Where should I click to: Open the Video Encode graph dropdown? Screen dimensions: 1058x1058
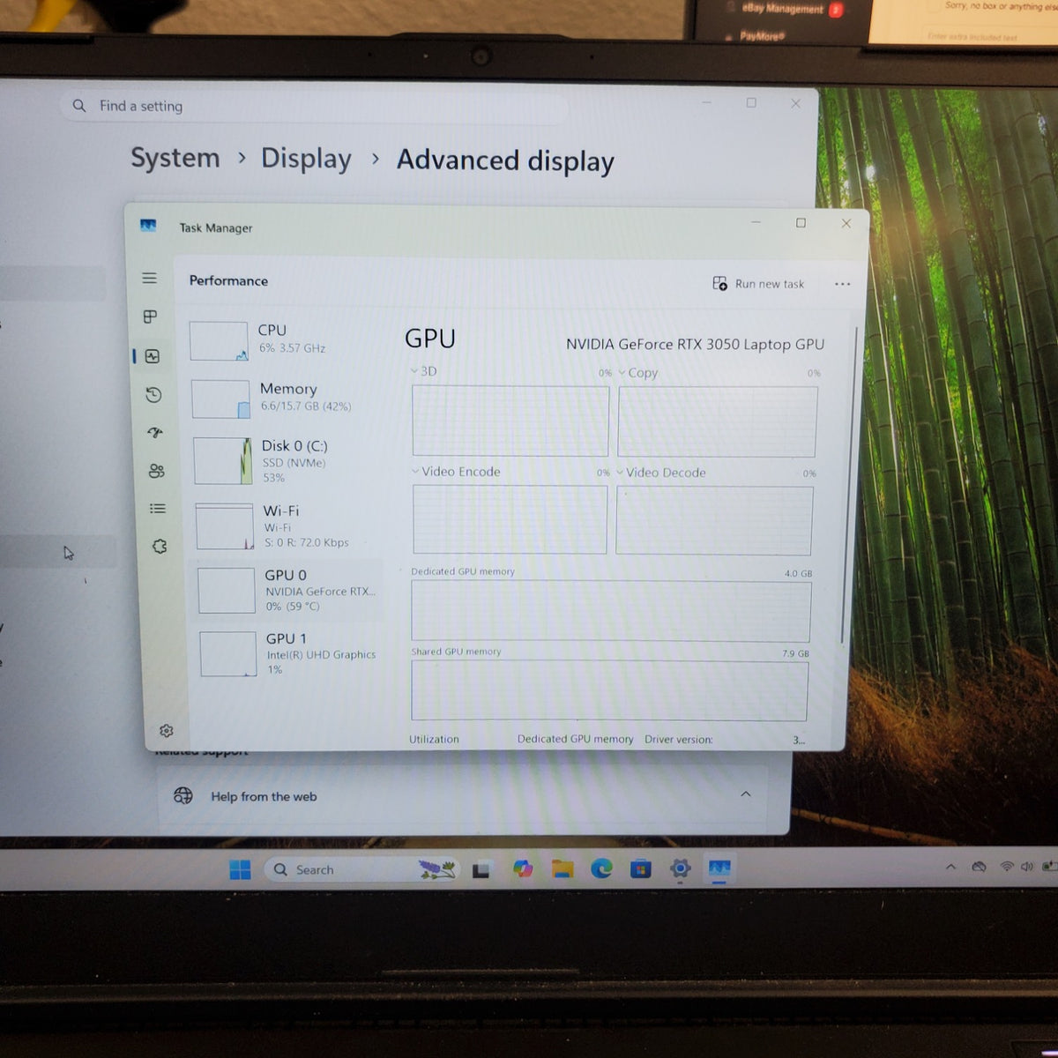456,472
